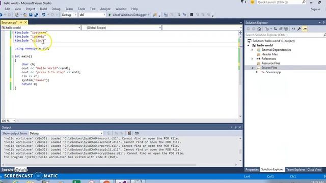
Task: Click the Pending Changes Filter clock icon
Action: pyautogui.click(x=267, y=29)
